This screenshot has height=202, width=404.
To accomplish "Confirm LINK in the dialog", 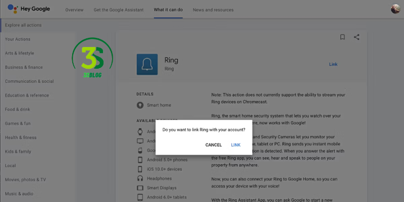I will click(x=236, y=145).
